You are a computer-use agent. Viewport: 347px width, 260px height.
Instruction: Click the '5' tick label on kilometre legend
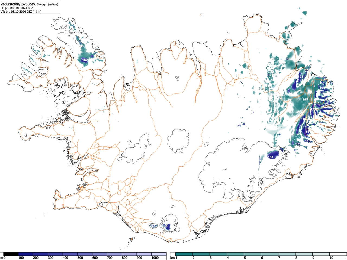(245, 258)
